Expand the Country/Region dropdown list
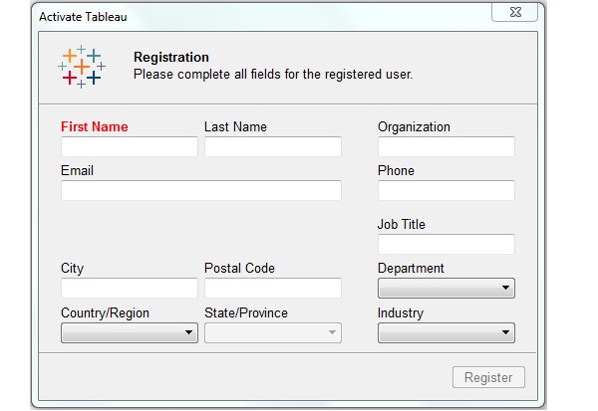The image size is (598, 411). [x=130, y=333]
